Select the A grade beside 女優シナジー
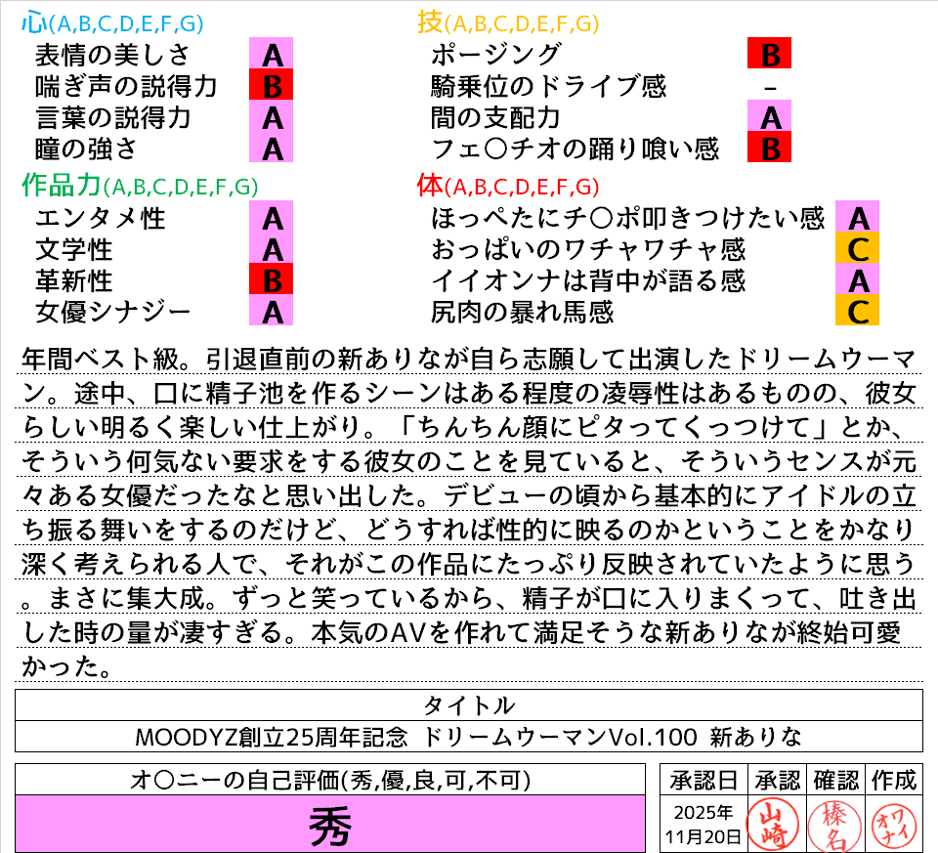The height and width of the screenshot is (853, 938). click(273, 312)
